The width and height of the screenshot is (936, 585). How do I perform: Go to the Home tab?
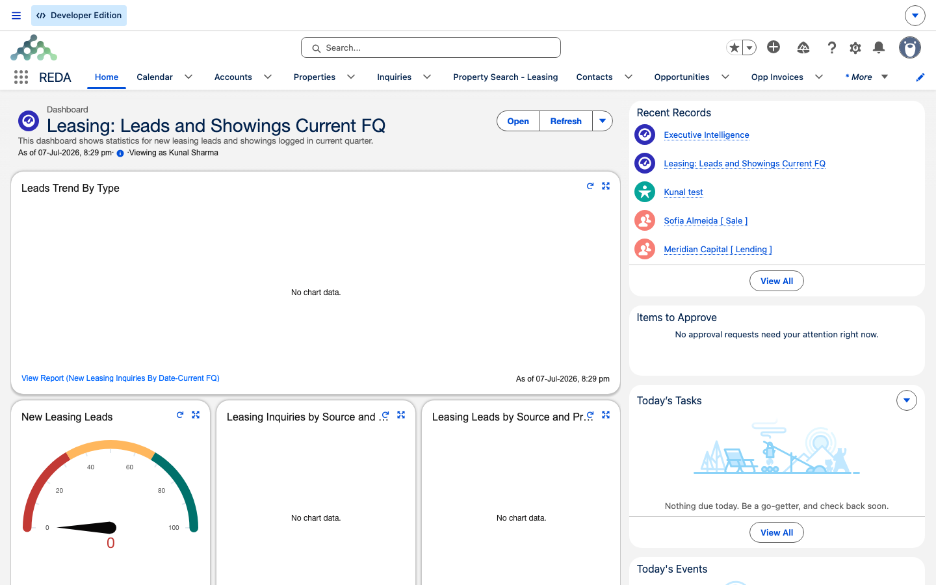coord(107,77)
